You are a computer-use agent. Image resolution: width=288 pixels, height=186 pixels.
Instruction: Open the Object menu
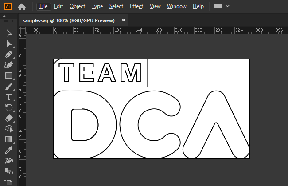77,7
